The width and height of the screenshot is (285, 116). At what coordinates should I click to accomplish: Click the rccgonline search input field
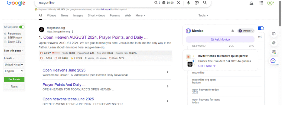point(95,3)
